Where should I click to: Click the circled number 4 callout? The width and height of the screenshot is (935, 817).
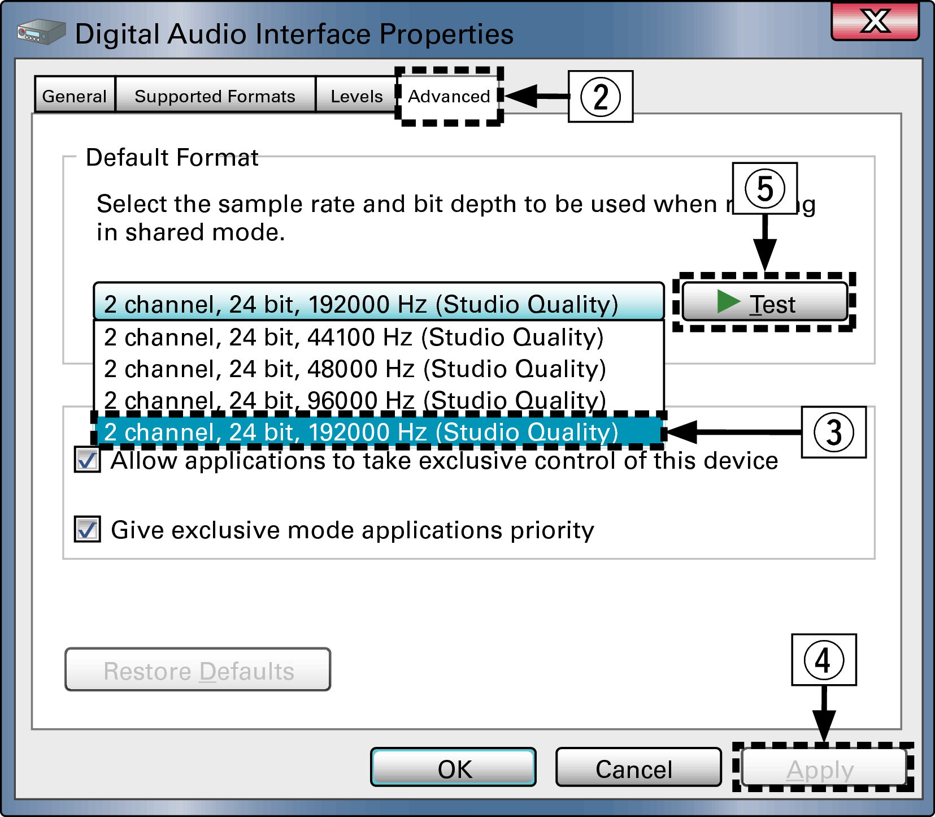(x=824, y=660)
